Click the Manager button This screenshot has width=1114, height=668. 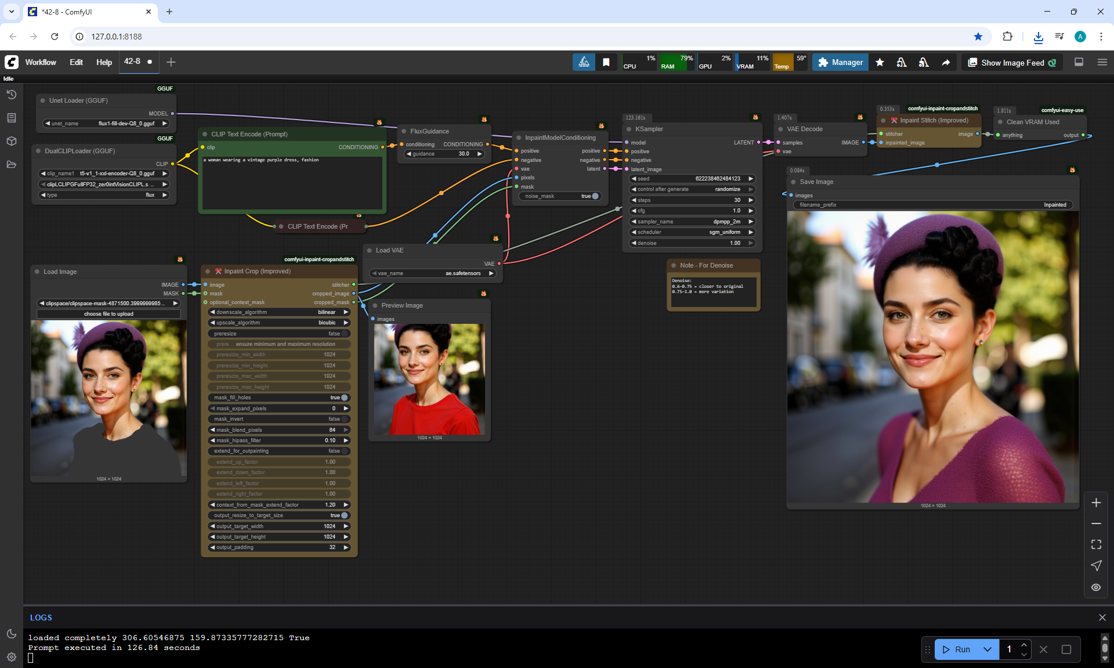tap(840, 62)
